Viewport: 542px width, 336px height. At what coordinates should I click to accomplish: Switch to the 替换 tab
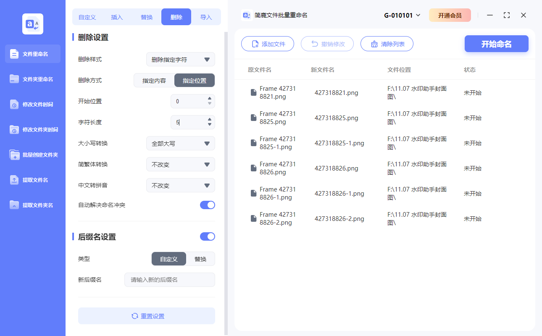point(146,16)
